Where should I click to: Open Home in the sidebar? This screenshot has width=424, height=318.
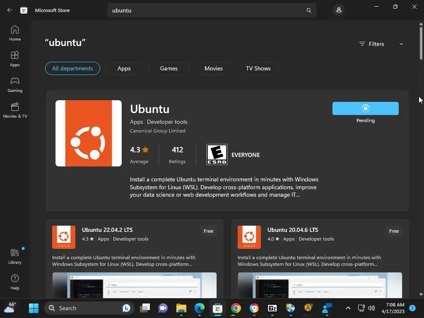click(15, 33)
